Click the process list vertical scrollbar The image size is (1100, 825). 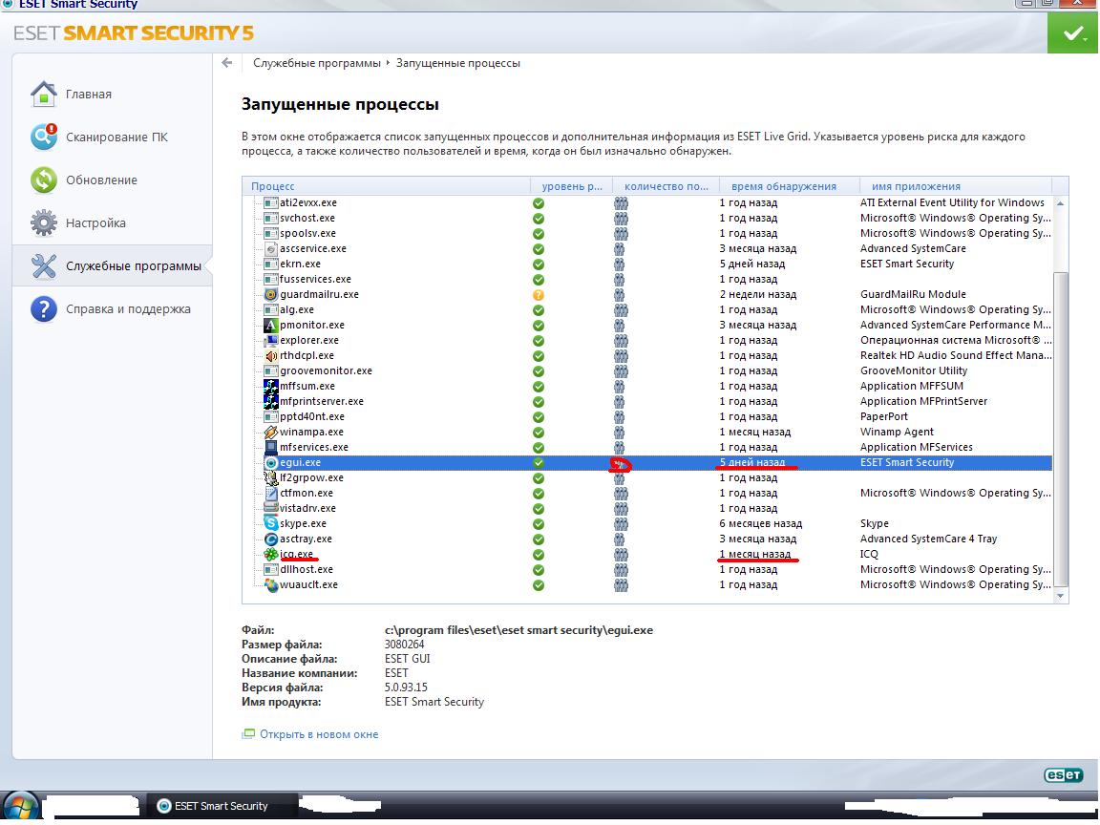1061,430
